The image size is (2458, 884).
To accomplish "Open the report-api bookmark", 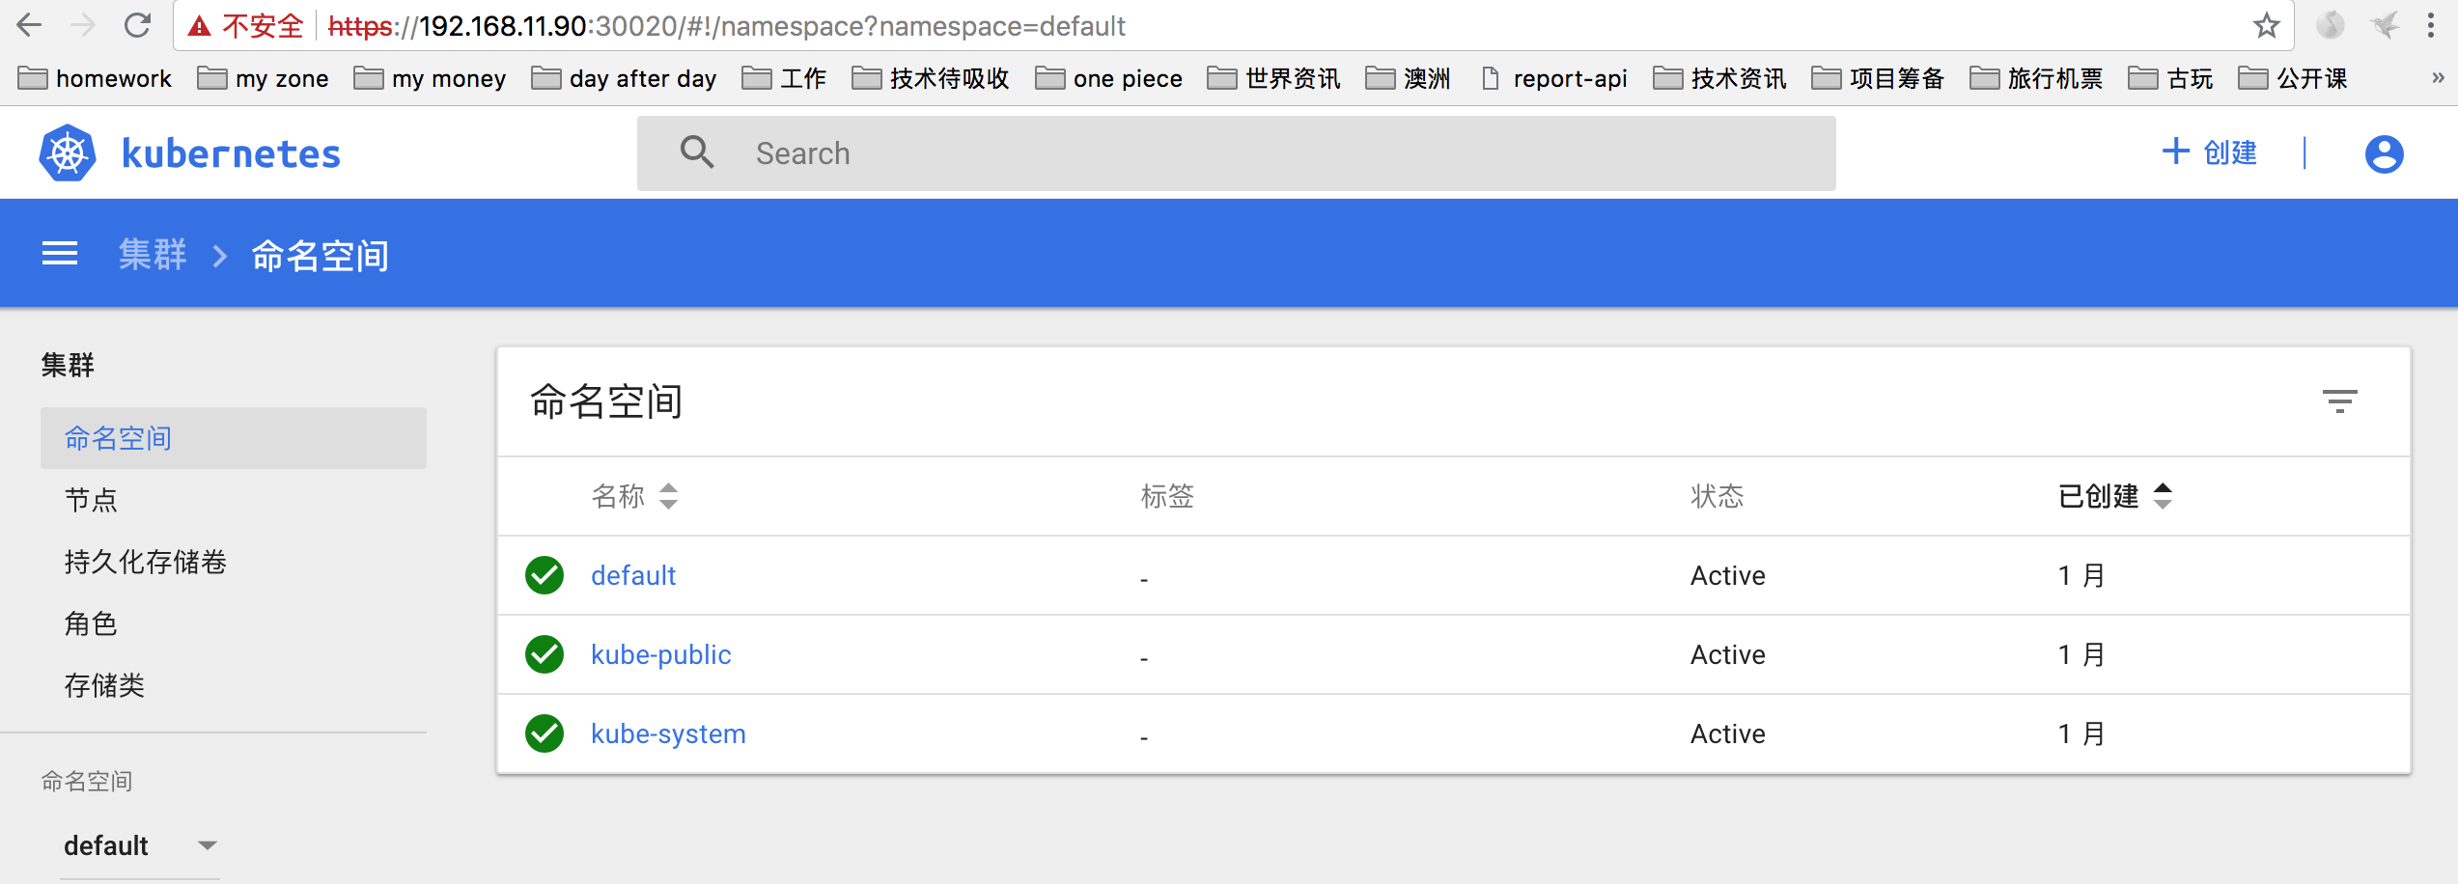I will pos(1553,78).
